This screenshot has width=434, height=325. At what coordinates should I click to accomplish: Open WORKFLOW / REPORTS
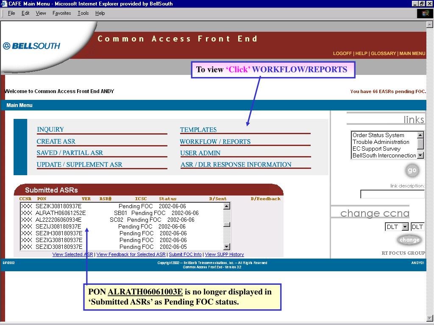pos(215,141)
